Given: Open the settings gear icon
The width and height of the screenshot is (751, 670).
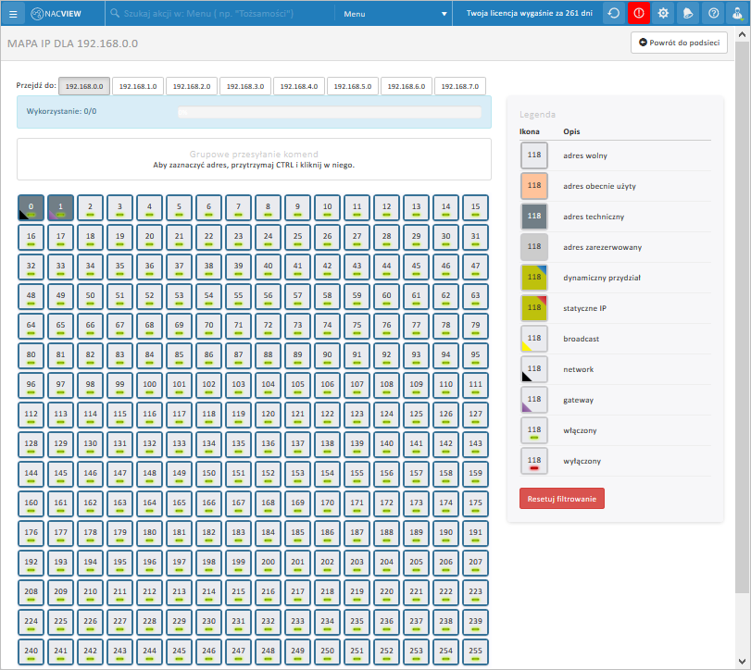Looking at the screenshot, I should pyautogui.click(x=663, y=14).
